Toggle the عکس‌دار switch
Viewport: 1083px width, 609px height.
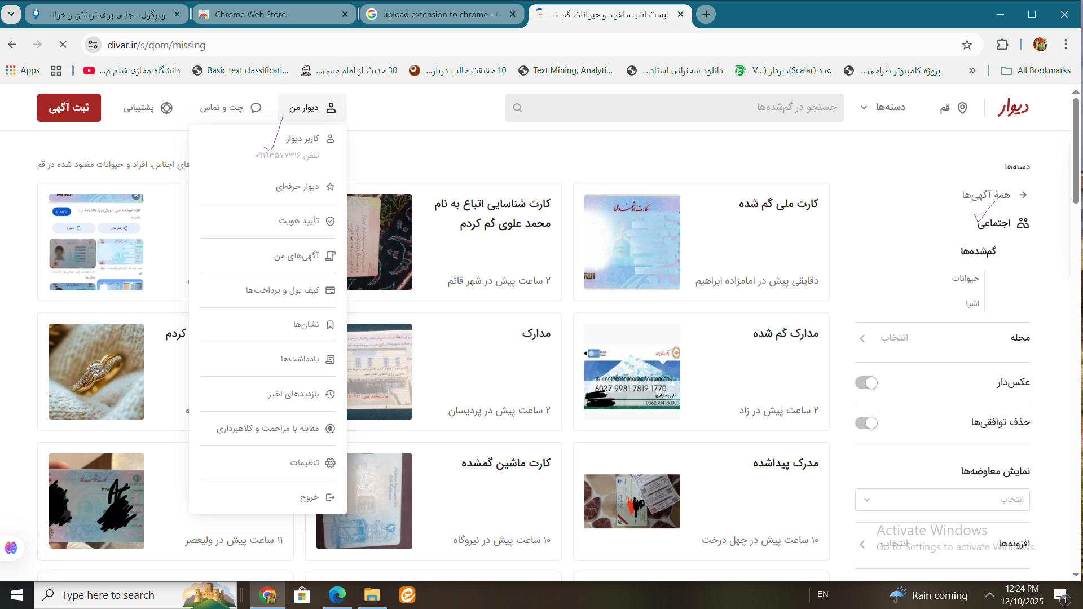click(x=866, y=383)
